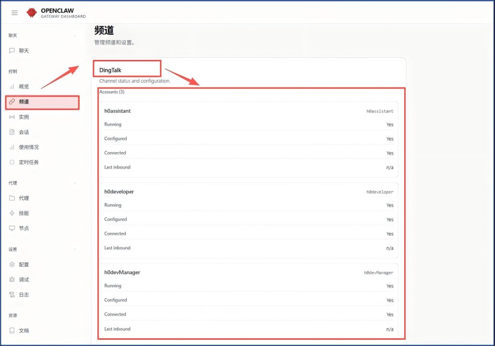The height and width of the screenshot is (346, 495).
Task: Collapse the 设置 sidebar section
Action: (75, 249)
